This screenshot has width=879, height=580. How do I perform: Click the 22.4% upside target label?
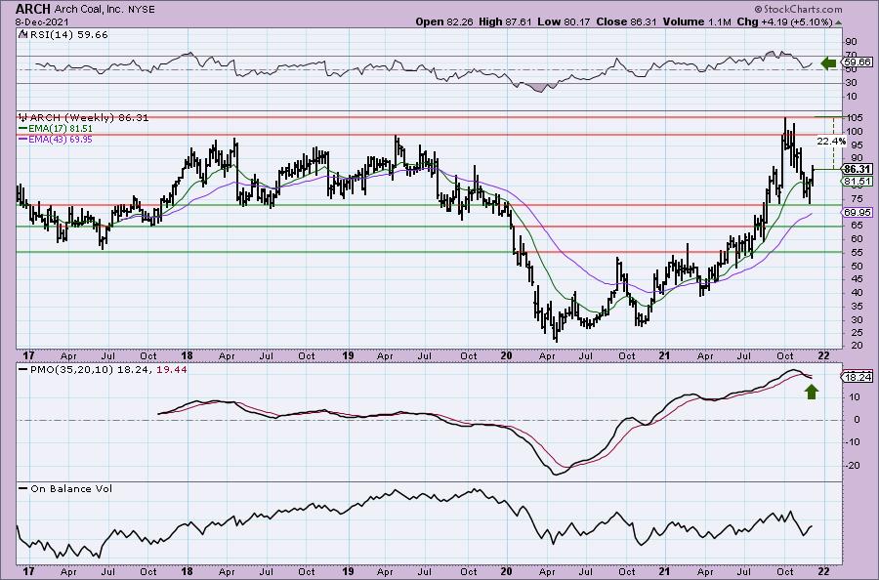(831, 142)
